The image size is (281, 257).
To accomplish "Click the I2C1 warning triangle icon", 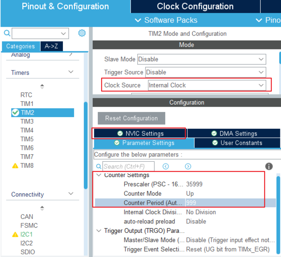I will coord(15,235).
